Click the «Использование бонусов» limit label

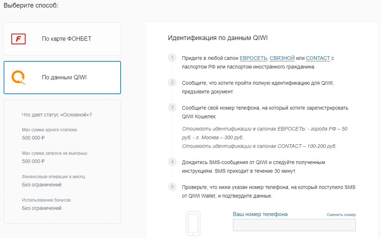pyautogui.click(x=46, y=200)
